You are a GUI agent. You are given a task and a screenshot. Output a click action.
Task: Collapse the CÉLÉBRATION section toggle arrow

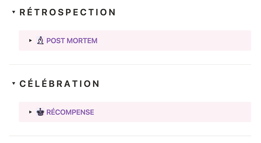(14, 83)
